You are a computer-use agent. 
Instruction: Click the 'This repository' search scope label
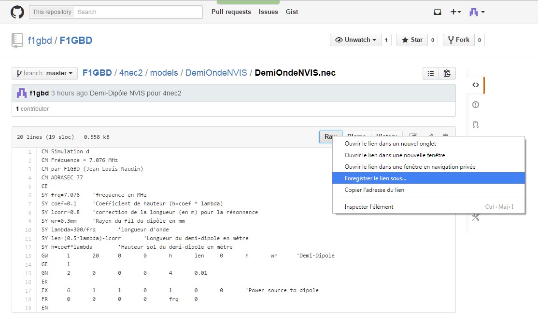tap(52, 12)
